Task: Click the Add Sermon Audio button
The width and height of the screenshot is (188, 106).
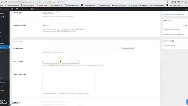Action: click(x=127, y=48)
